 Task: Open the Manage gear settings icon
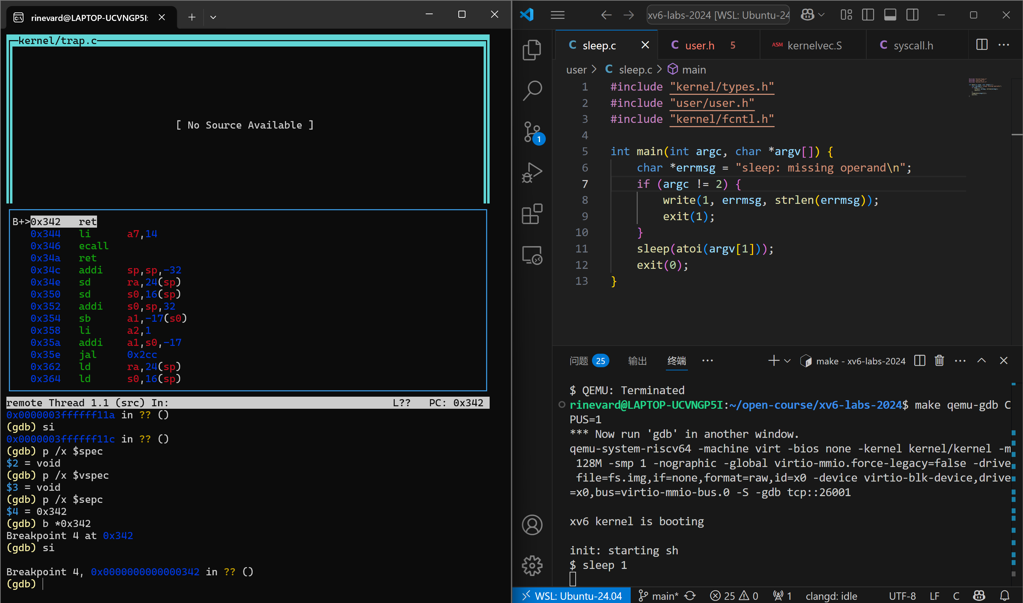pyautogui.click(x=532, y=566)
